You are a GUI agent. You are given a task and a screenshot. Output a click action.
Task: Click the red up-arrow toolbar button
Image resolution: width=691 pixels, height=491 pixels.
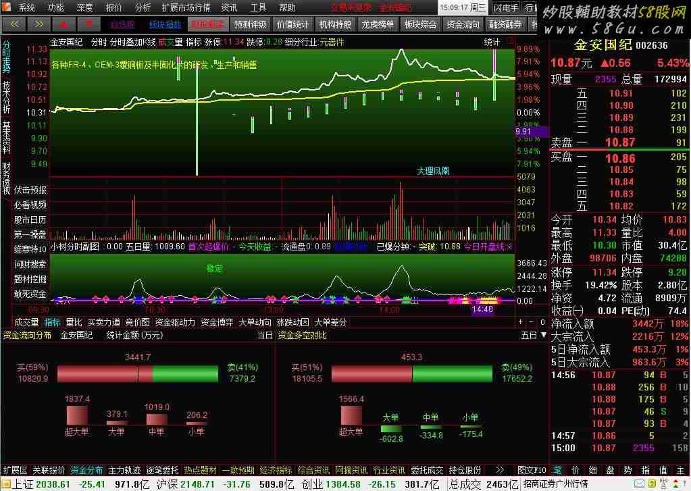tap(64, 24)
